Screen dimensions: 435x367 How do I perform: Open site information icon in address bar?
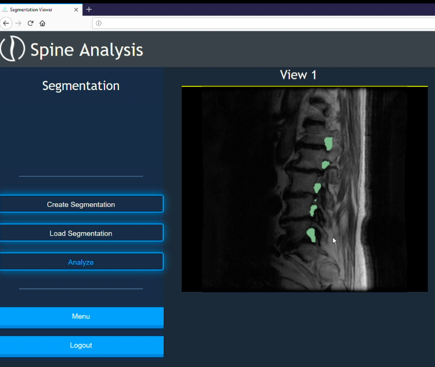[98, 23]
